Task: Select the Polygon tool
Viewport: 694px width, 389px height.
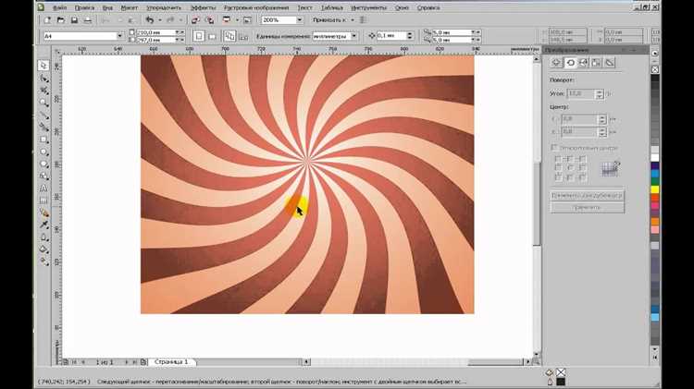Action: pos(43,164)
